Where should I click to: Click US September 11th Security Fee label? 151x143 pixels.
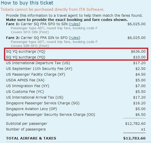(39, 69)
